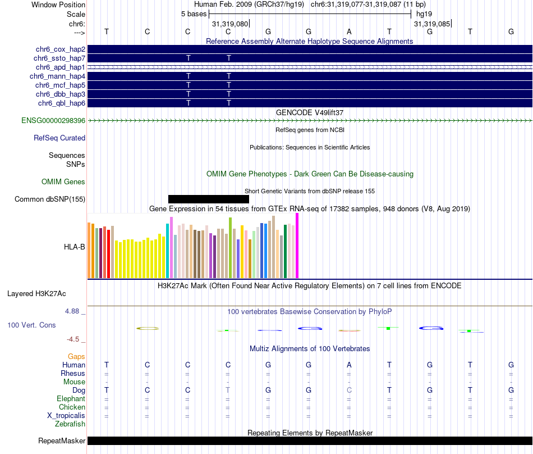Click the 31,319,085 position marker
533x454 pixels.
click(432, 24)
